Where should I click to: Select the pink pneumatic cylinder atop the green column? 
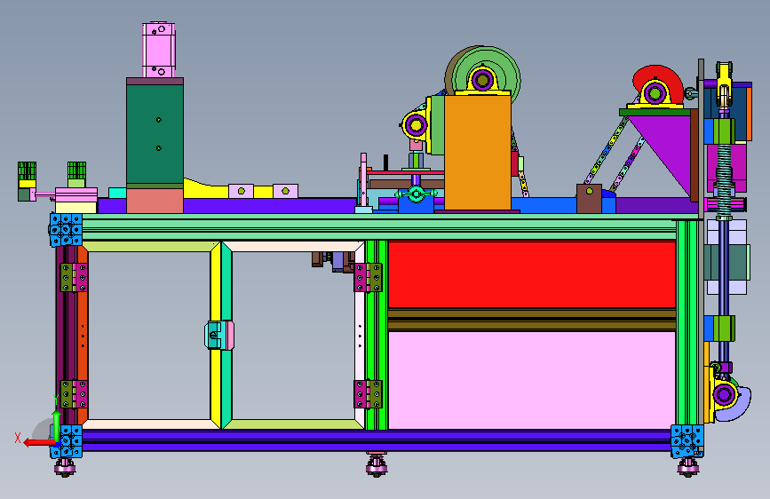tap(159, 50)
